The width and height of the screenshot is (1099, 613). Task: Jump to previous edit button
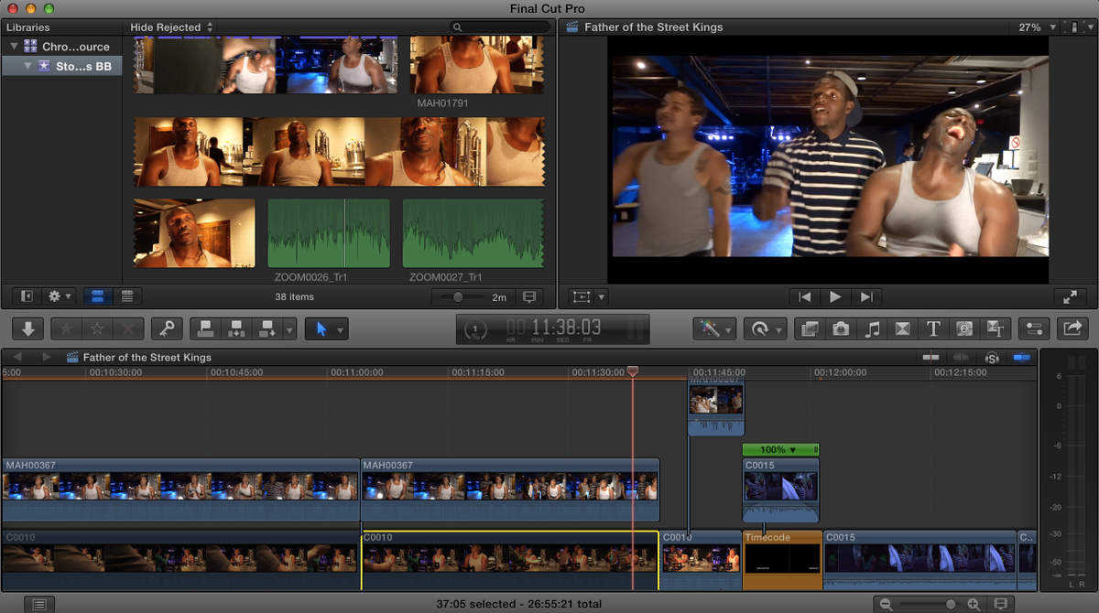click(x=804, y=296)
